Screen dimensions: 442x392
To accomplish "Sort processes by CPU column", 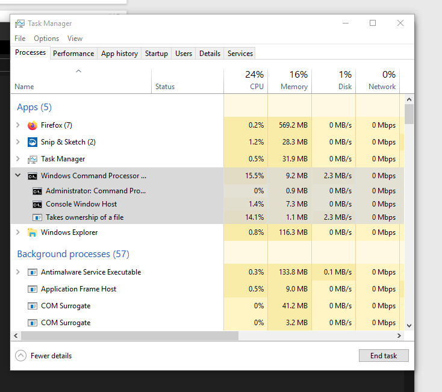I will [x=246, y=81].
